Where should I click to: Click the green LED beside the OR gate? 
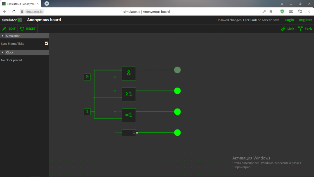pos(177,91)
